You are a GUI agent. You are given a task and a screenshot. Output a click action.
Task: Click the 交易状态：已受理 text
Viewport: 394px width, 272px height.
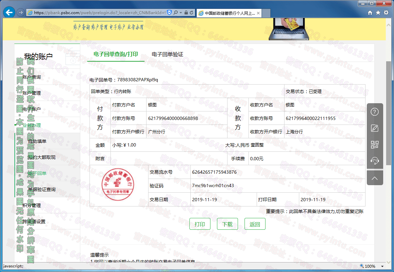(304, 91)
